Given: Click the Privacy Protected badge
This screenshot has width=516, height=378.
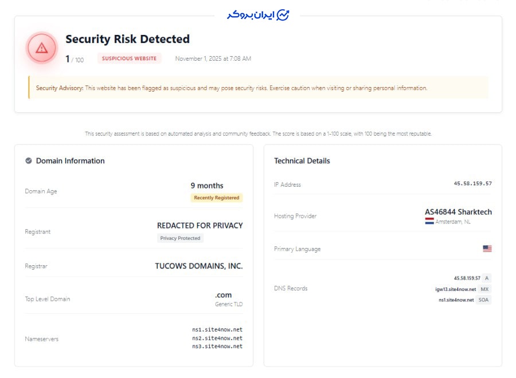Looking at the screenshot, I should click(180, 238).
